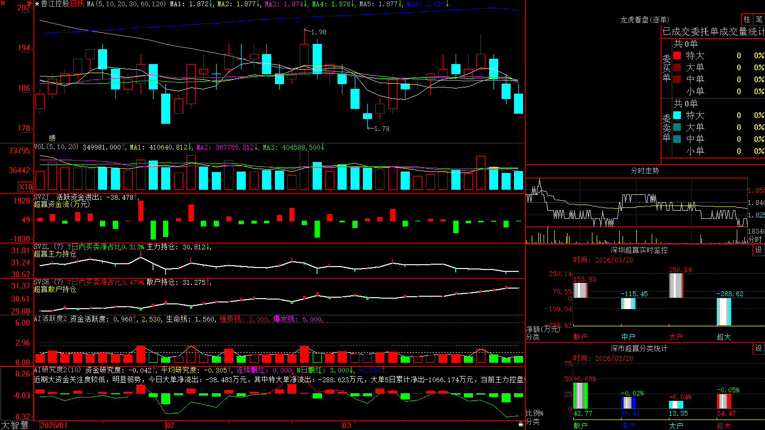The height and width of the screenshot is (430, 765).
Task: Click the 爆发线: 6.000 label
Action: coord(298,319)
